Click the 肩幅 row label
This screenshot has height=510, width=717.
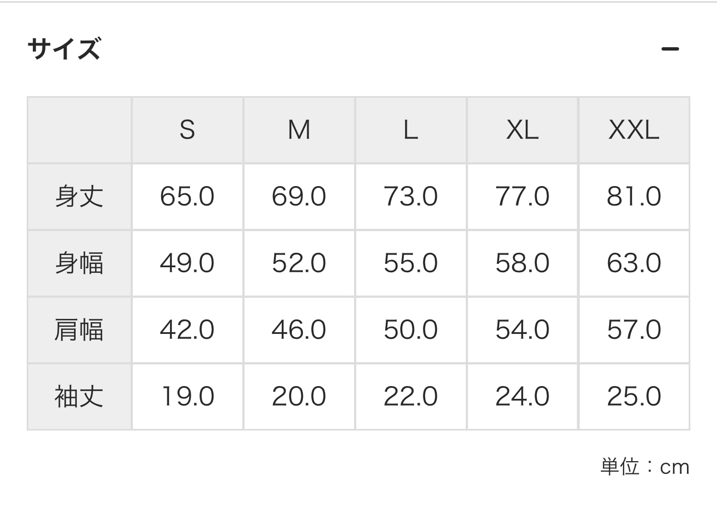79,330
